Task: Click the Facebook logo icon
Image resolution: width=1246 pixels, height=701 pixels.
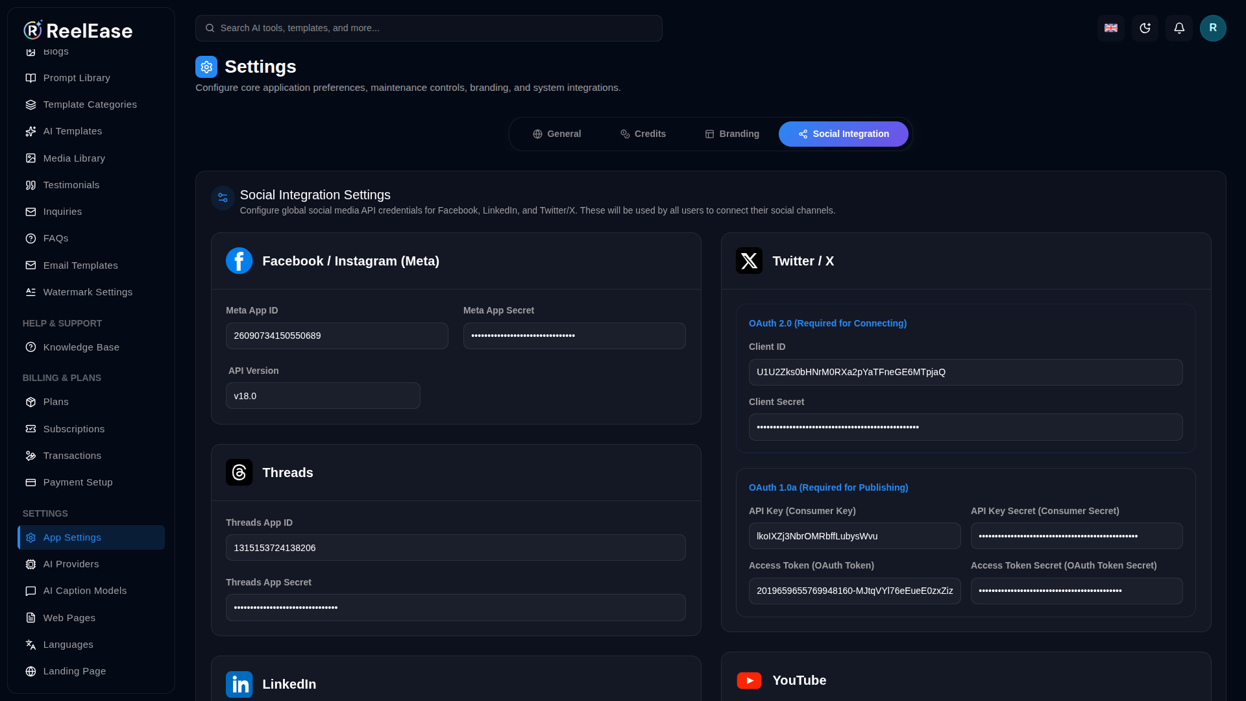Action: pyautogui.click(x=239, y=261)
